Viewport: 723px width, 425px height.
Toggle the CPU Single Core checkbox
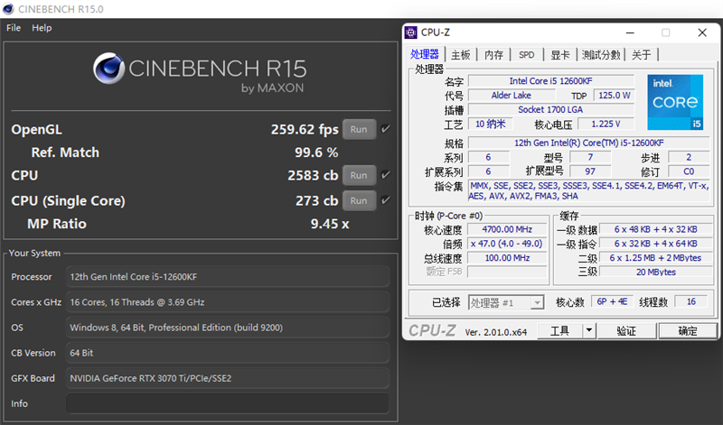click(x=386, y=200)
